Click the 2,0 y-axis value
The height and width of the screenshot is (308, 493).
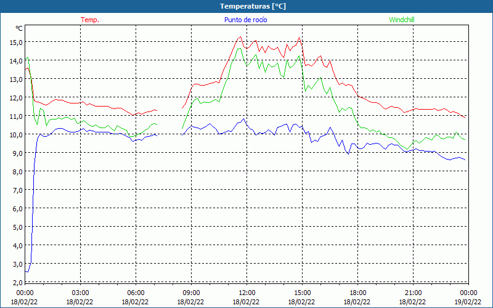[x=17, y=283]
